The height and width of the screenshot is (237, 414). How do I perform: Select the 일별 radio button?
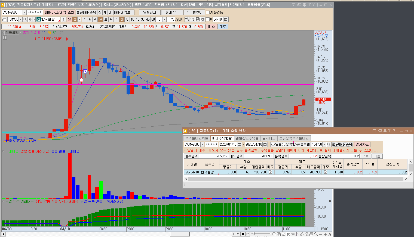click(x=273, y=144)
